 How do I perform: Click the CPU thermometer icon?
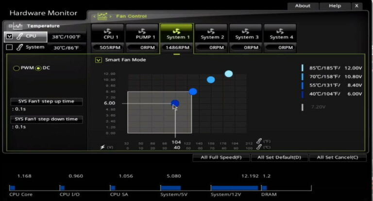point(20,36)
